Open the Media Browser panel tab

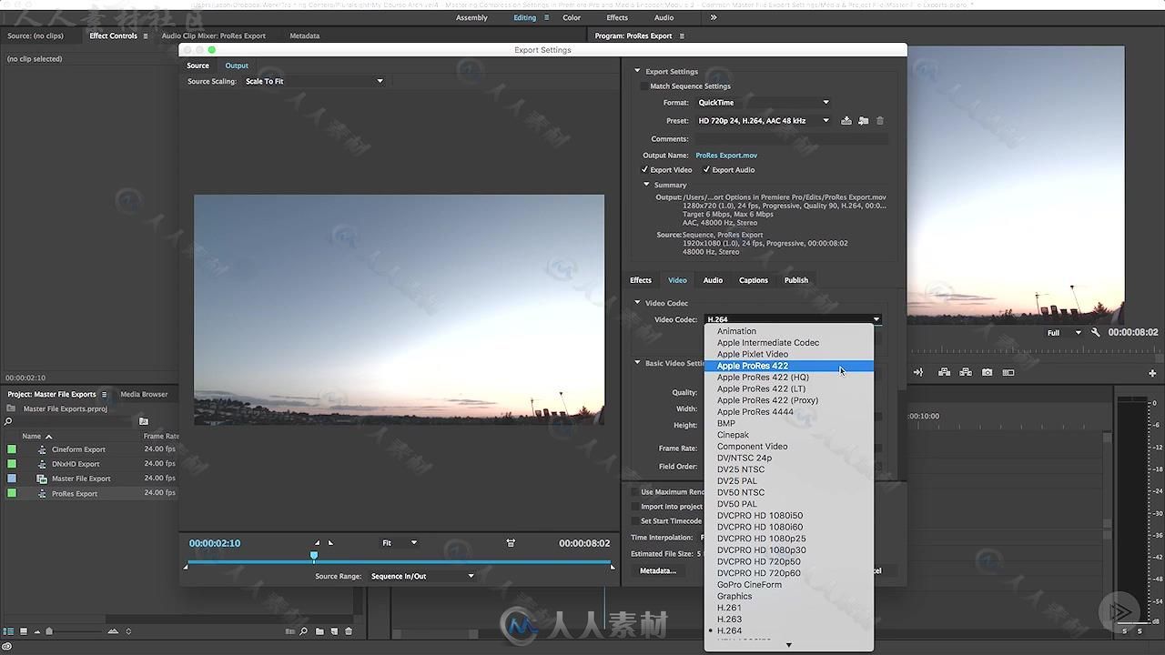[x=144, y=395]
